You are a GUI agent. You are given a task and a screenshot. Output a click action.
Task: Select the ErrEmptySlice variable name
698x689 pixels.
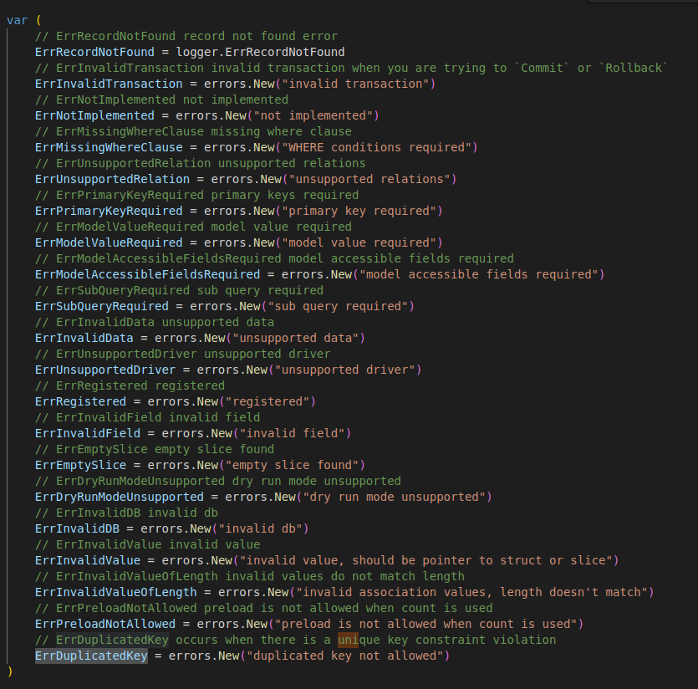pyautogui.click(x=75, y=465)
